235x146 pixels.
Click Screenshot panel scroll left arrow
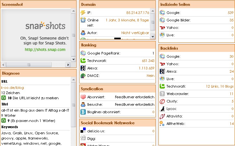[3, 65]
